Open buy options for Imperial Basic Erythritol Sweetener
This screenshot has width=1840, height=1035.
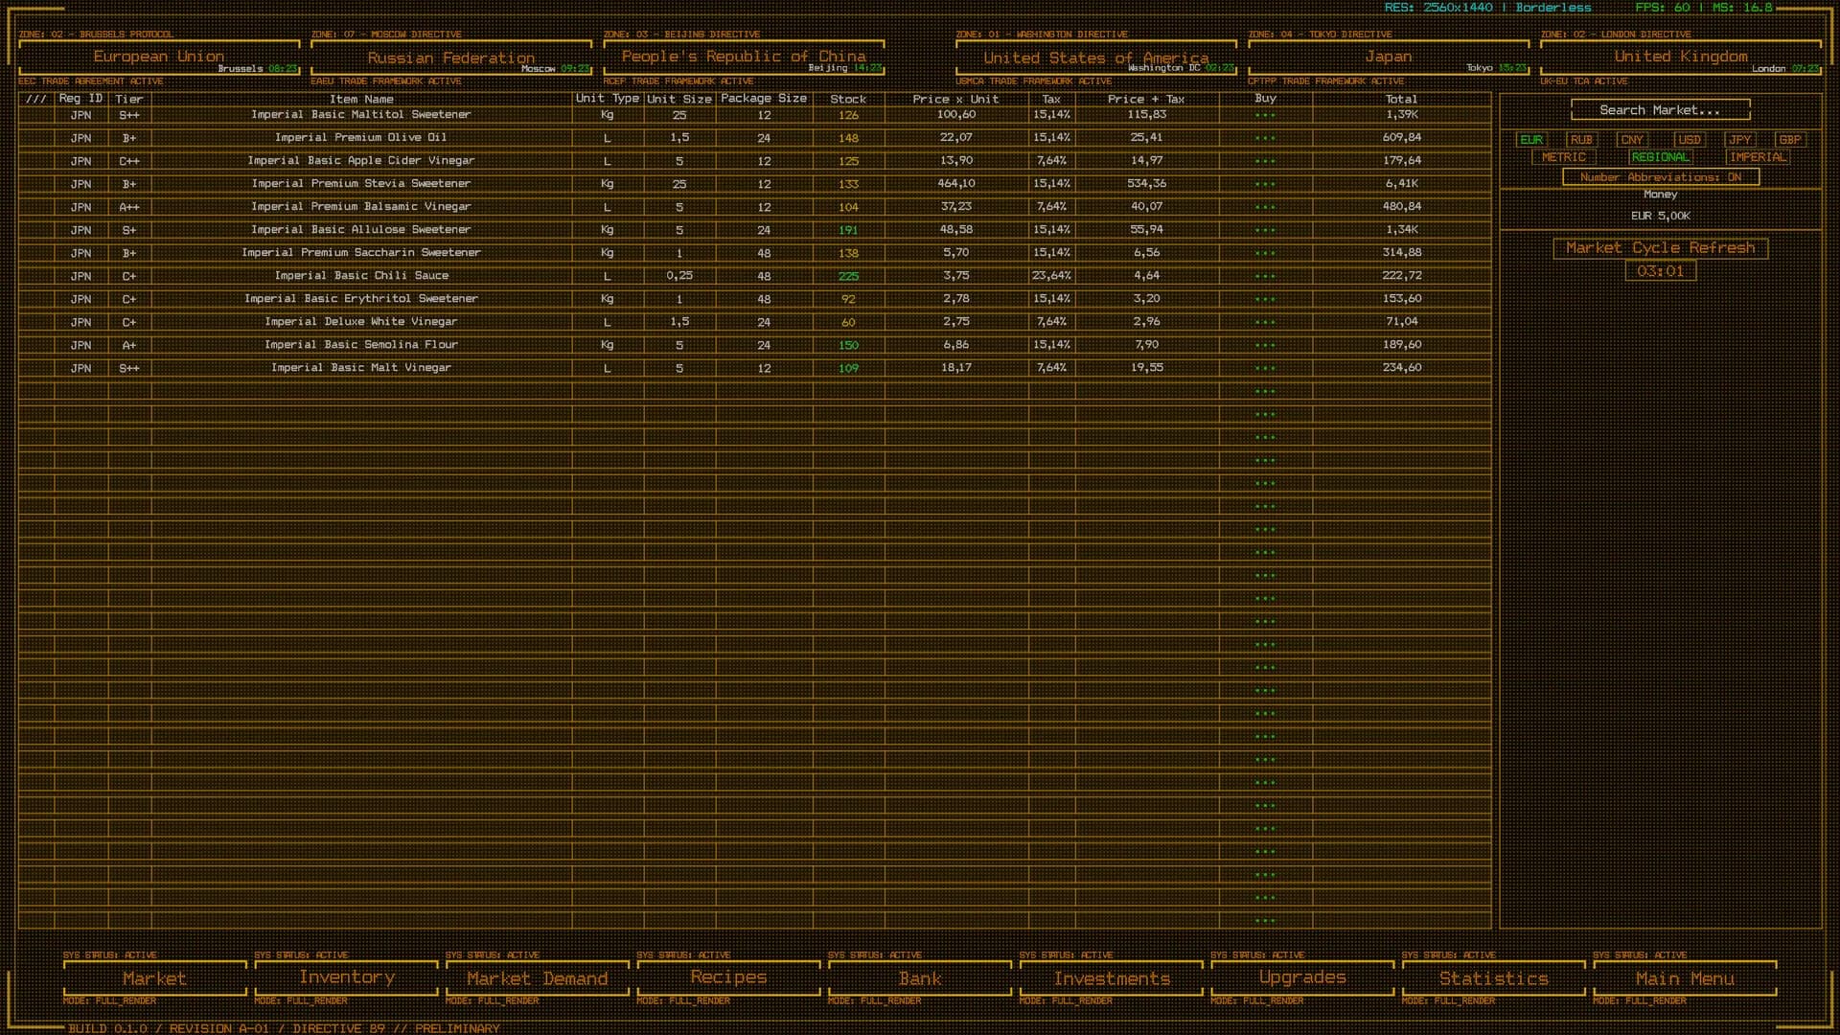click(x=1265, y=299)
